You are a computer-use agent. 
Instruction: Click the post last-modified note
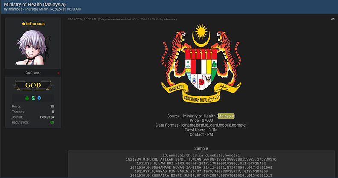click(138, 20)
